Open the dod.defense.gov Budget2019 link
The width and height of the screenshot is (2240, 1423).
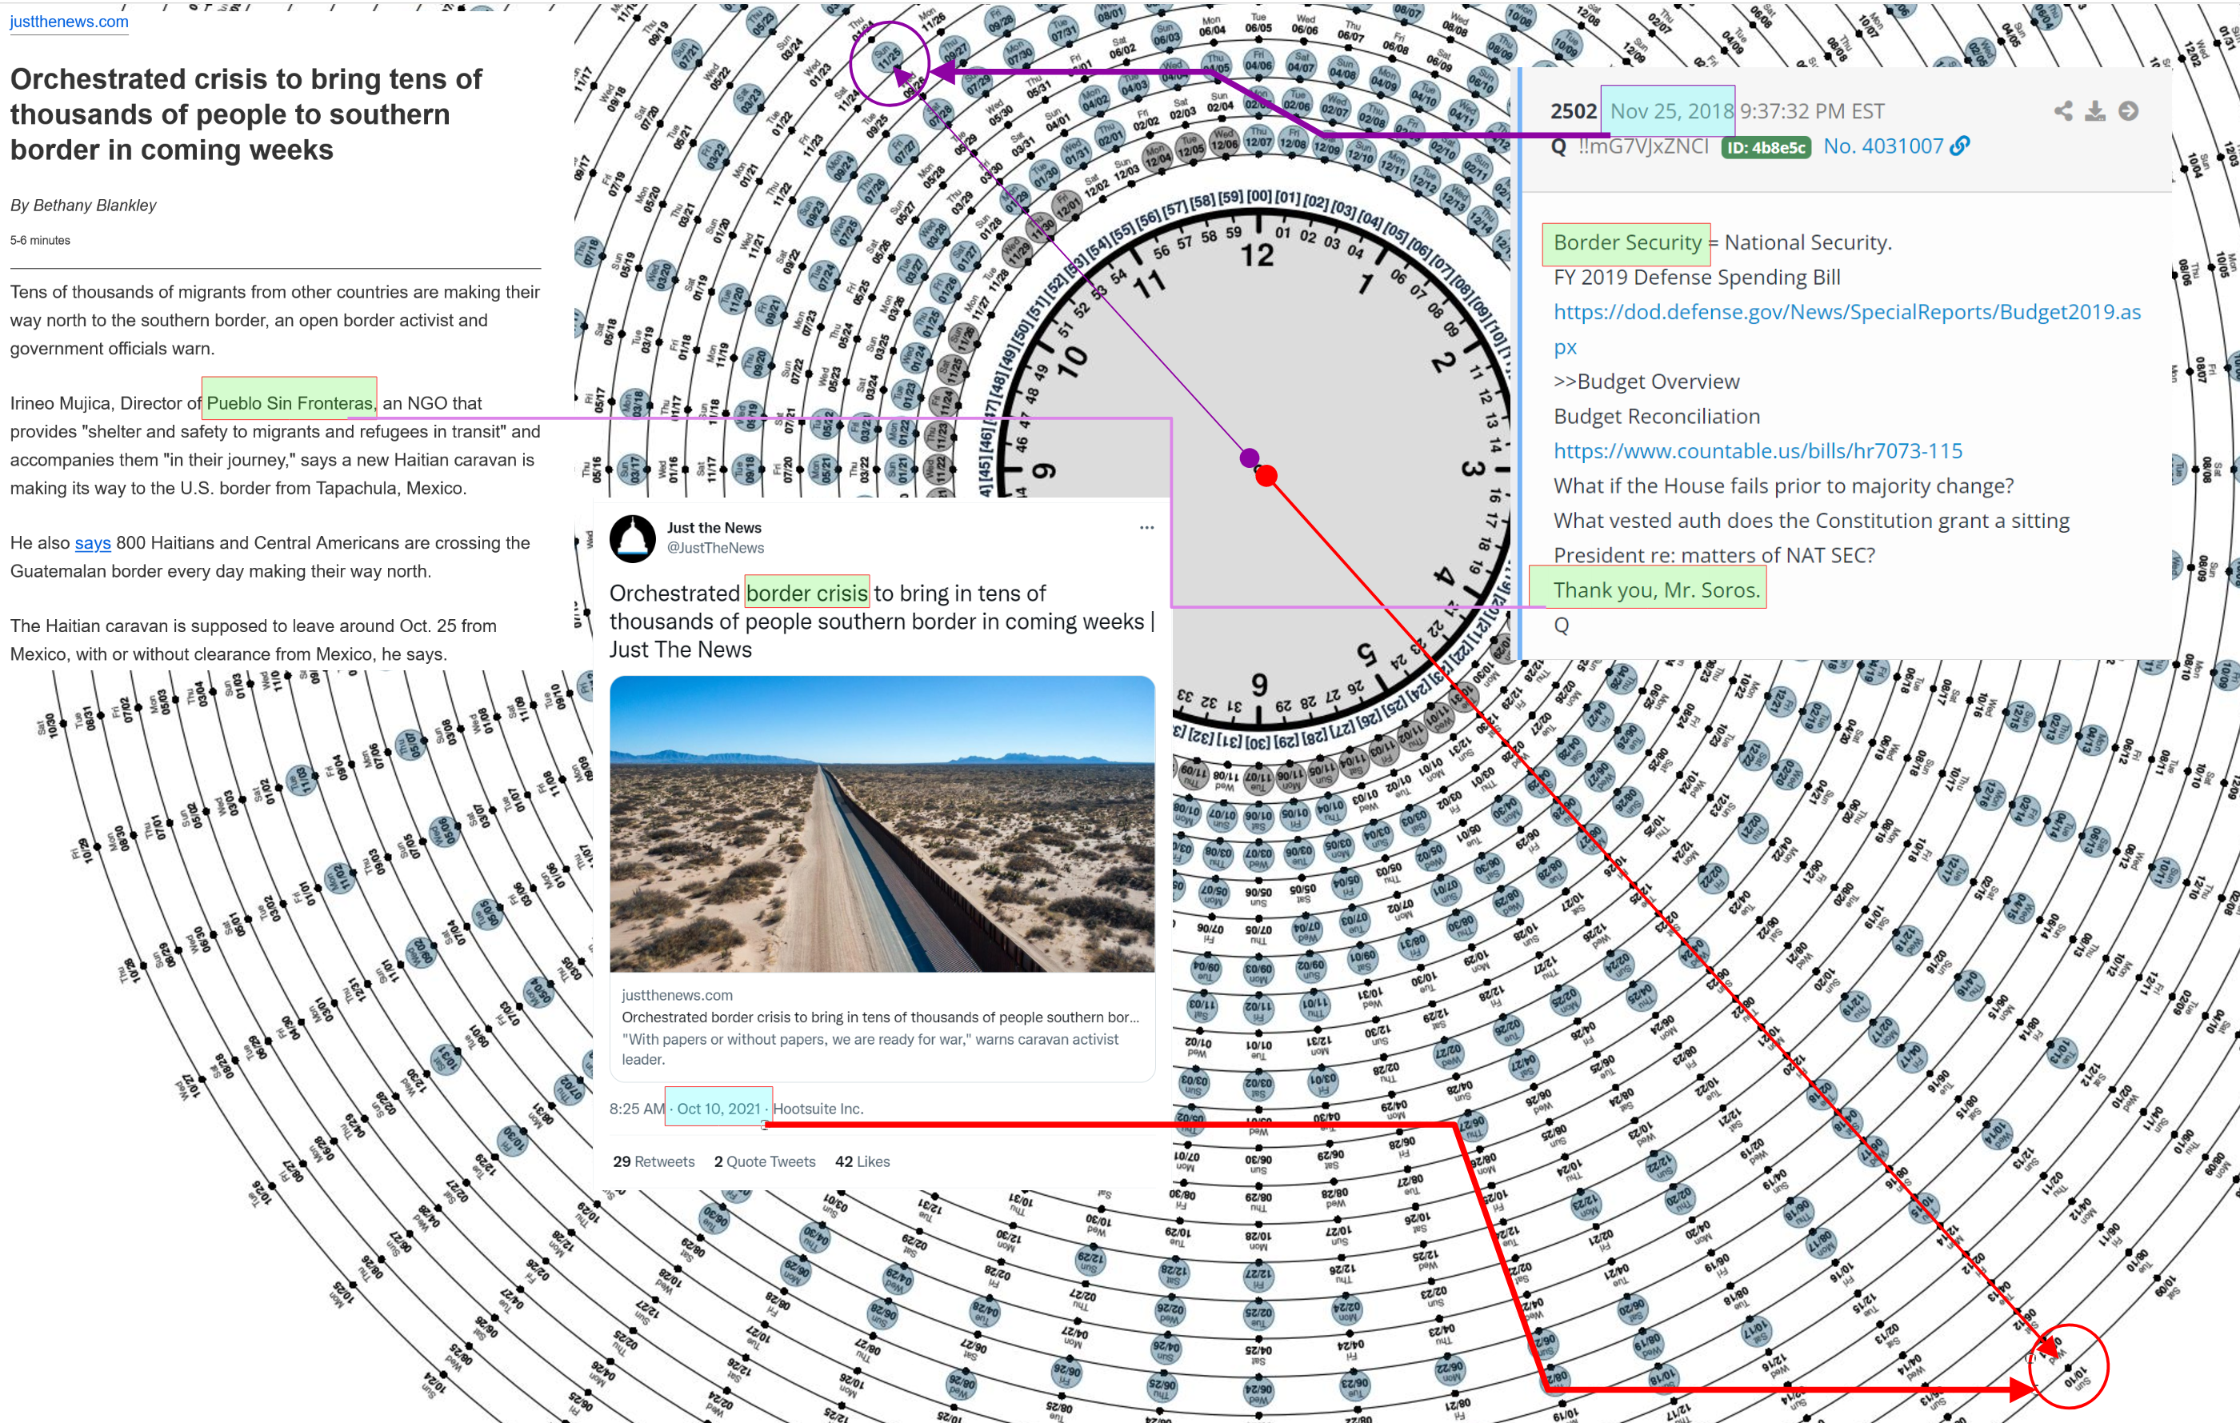(1847, 330)
